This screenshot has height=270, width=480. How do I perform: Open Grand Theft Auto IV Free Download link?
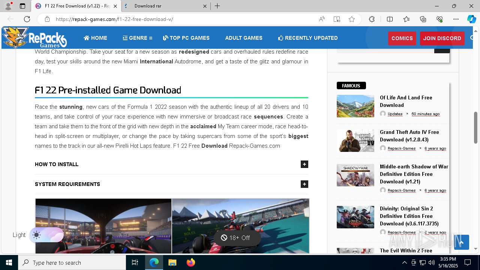409,136
